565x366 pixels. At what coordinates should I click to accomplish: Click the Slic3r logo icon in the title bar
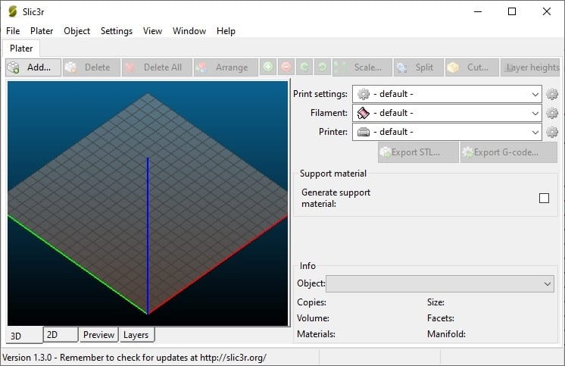pyautogui.click(x=13, y=11)
